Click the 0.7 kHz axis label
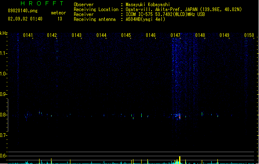Screen dimensions: 259x164 point(3,135)
